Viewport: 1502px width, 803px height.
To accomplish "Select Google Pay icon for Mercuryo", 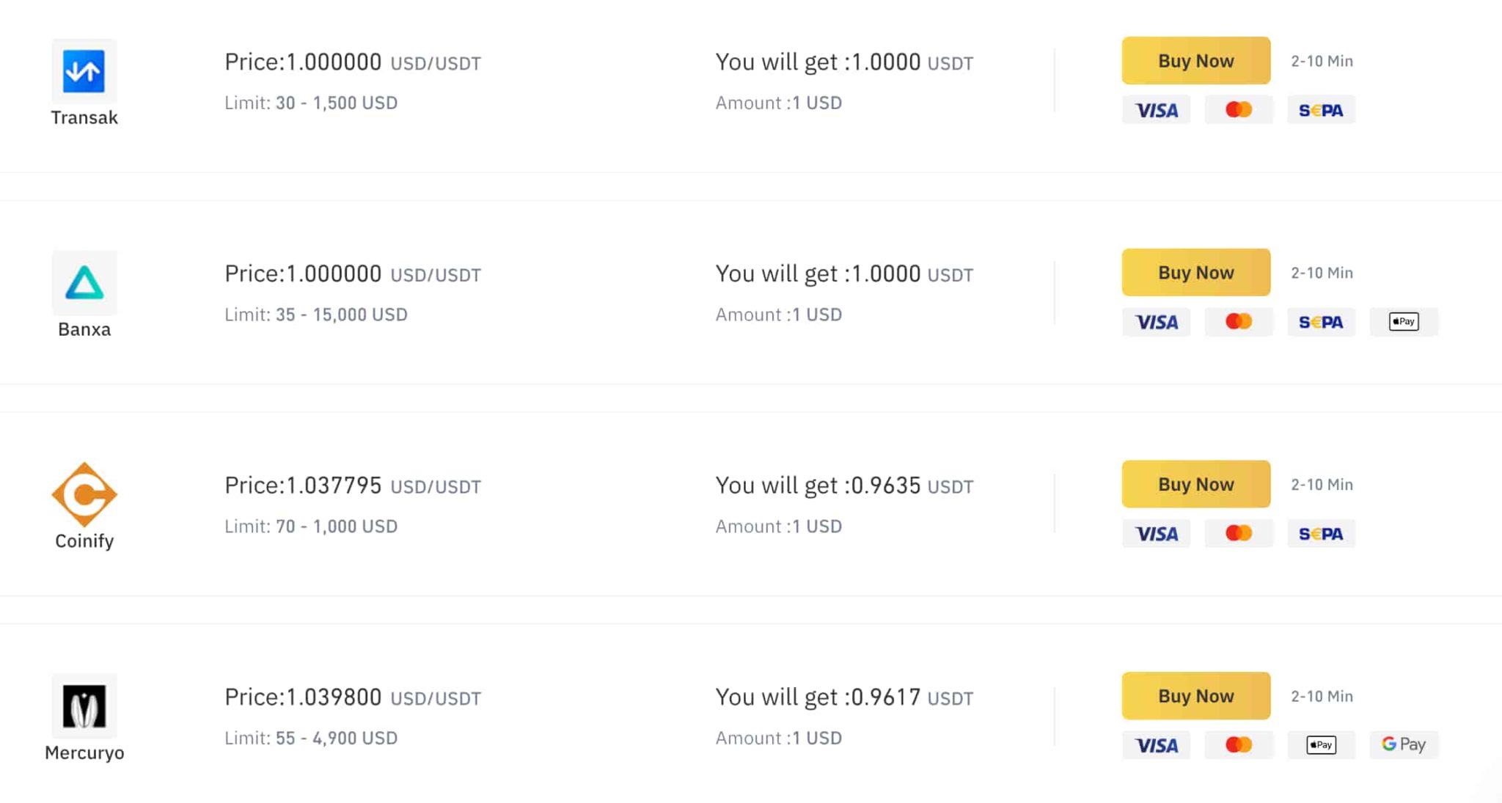I will [x=1403, y=745].
